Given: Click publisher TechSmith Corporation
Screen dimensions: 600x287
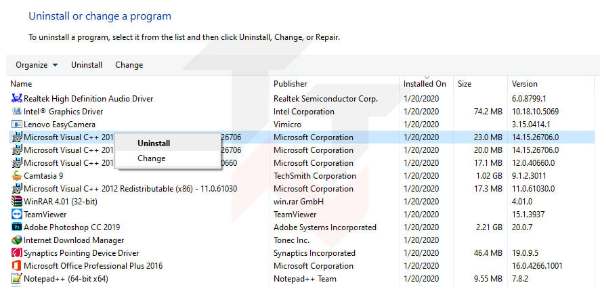Looking at the screenshot, I should (315, 176).
